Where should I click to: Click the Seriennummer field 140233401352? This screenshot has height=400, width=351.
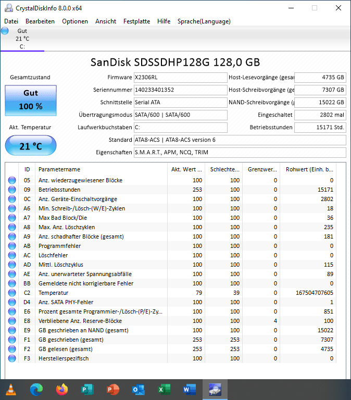click(x=181, y=90)
